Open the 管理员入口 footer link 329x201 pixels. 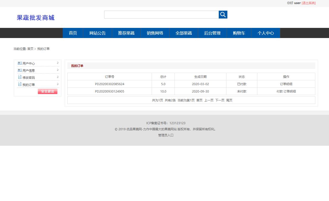click(x=165, y=135)
